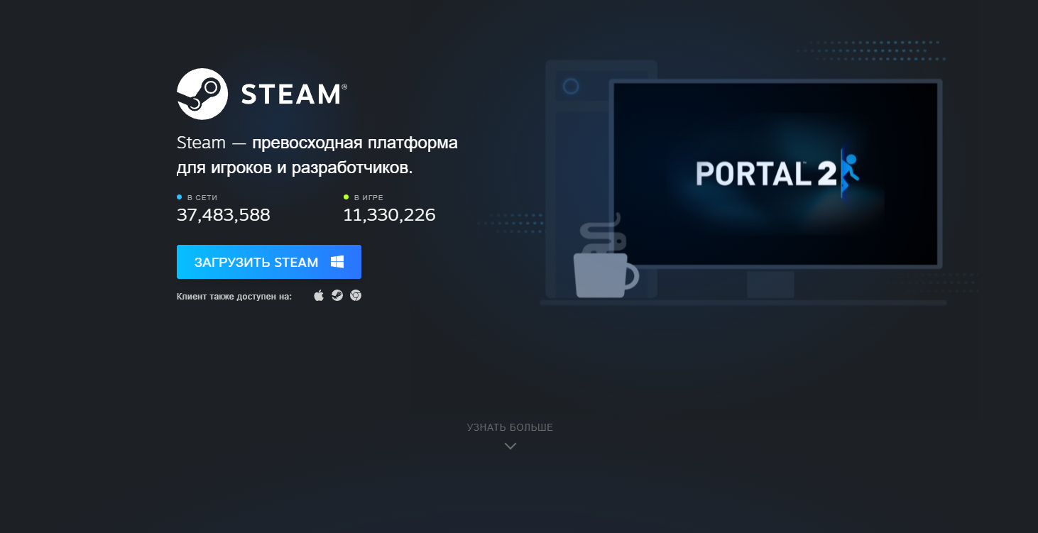Click the text Клиент также доступен на:
This screenshot has height=533, width=1038.
[234, 297]
